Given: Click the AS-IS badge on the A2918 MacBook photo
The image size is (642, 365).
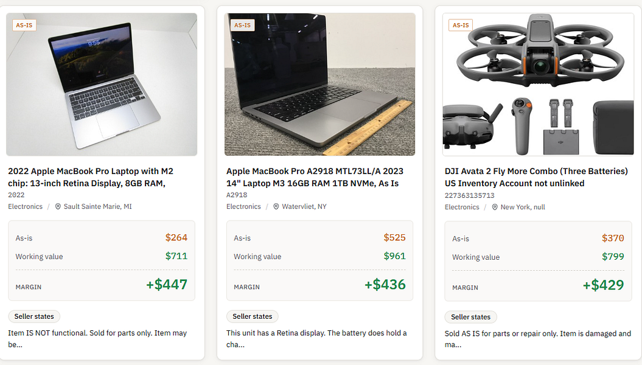Looking at the screenshot, I should [x=242, y=25].
